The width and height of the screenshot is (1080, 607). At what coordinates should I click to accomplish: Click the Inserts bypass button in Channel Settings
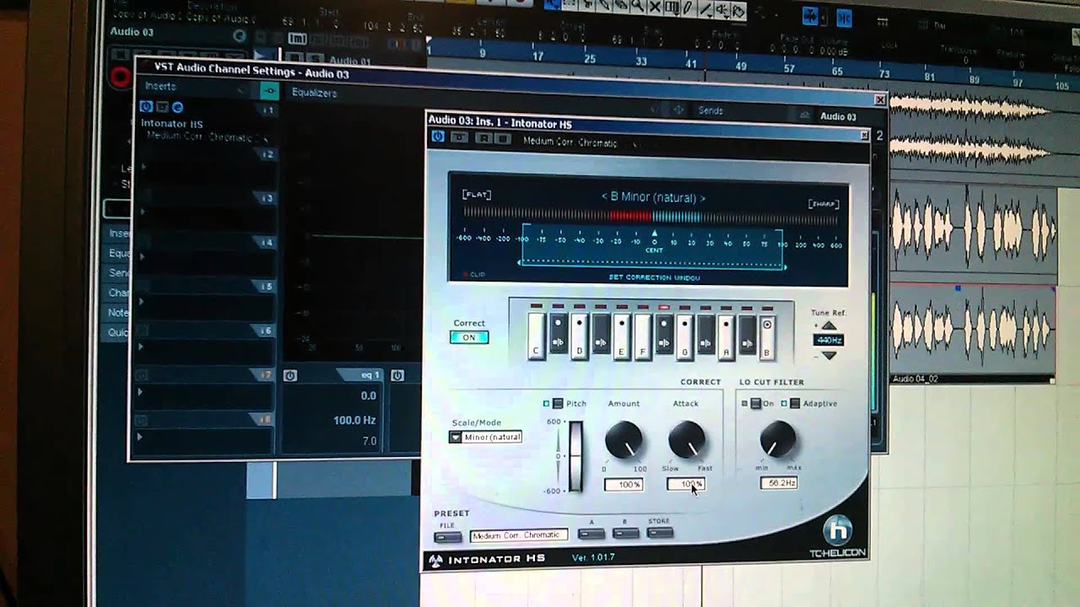269,90
